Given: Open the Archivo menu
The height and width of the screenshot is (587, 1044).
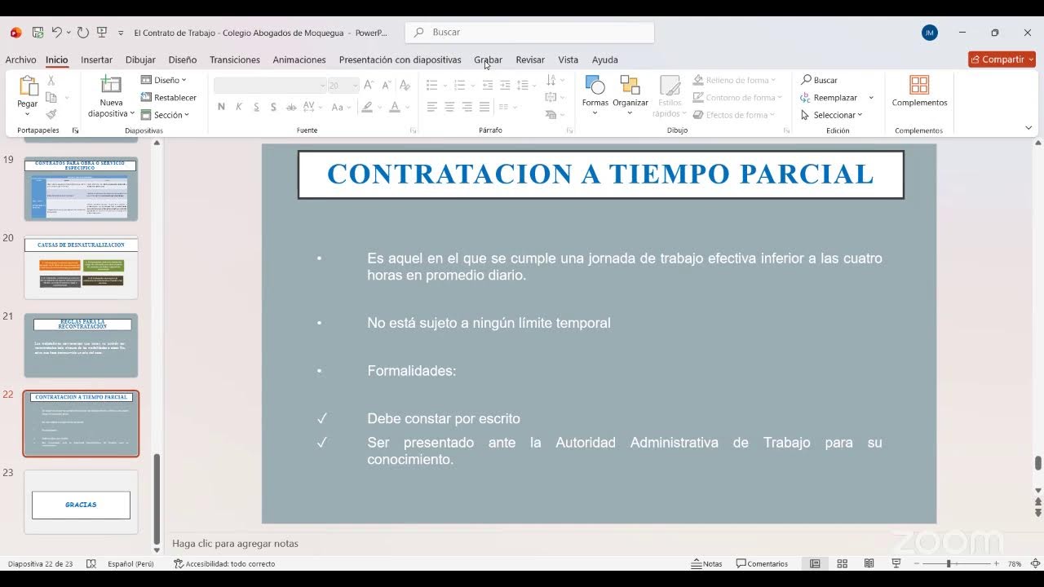Looking at the screenshot, I should click(x=20, y=60).
